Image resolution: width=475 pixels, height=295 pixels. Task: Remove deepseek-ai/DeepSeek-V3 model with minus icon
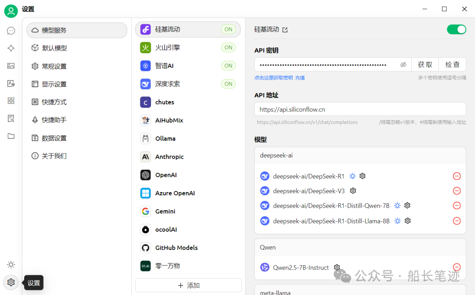[457, 191]
